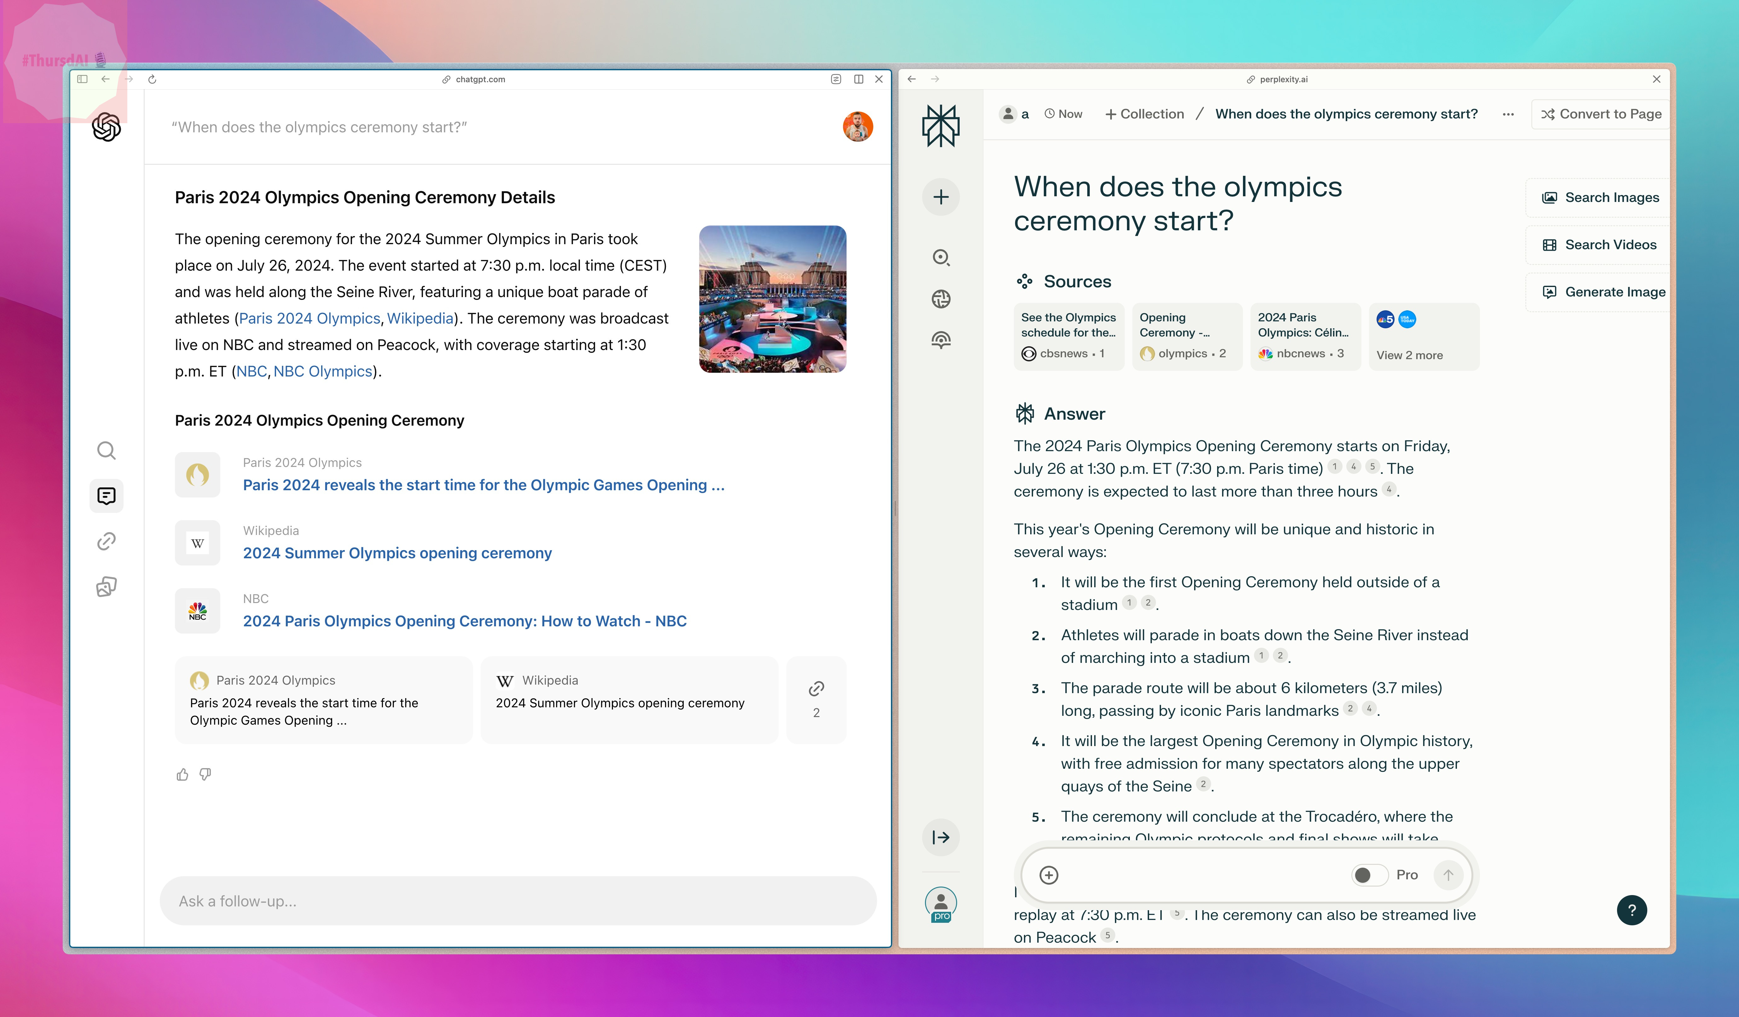Focus the Ask a follow-up input field
The height and width of the screenshot is (1017, 1739).
(x=517, y=901)
